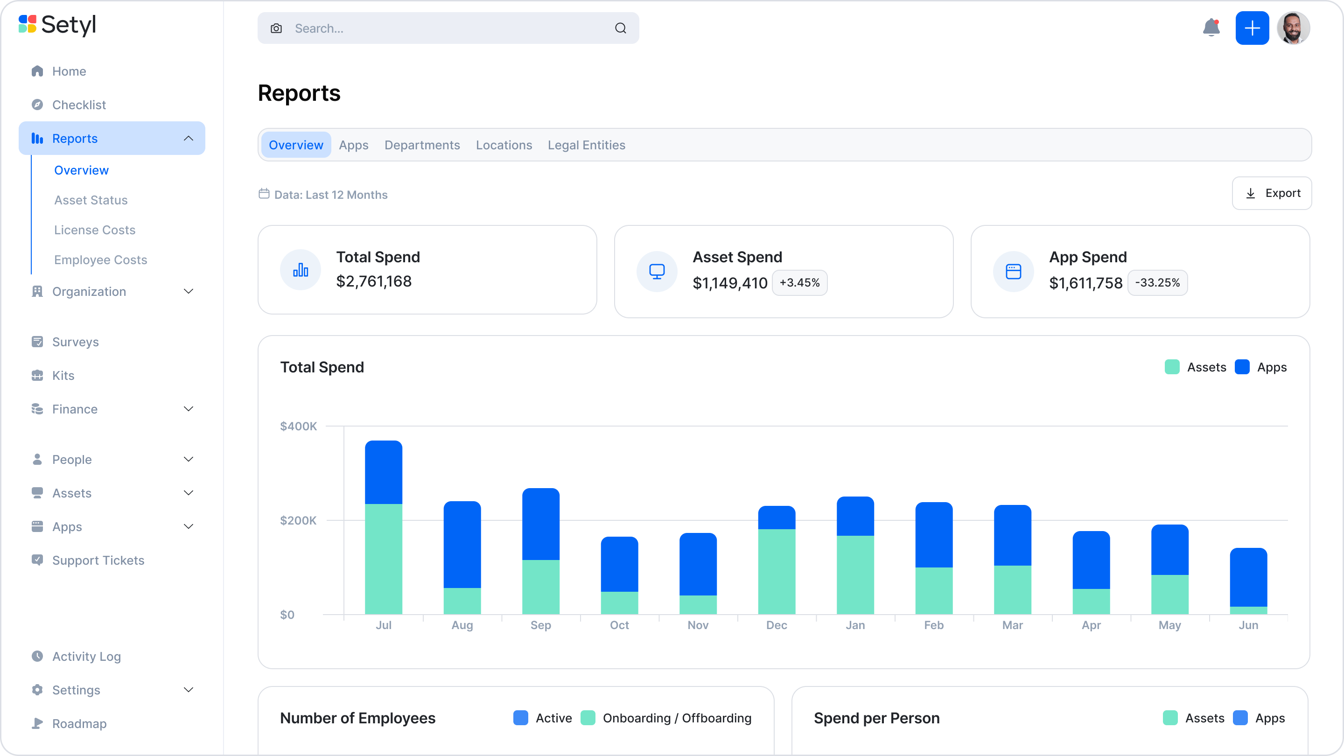Switch to the Departments tab
This screenshot has height=756, width=1344.
coord(422,145)
